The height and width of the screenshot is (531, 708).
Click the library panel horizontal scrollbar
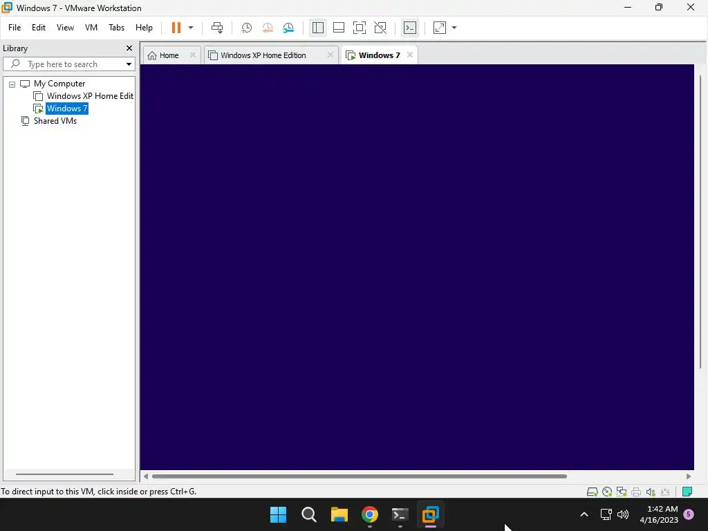64,474
